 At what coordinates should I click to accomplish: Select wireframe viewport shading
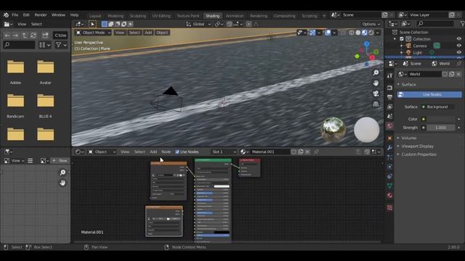[352, 33]
